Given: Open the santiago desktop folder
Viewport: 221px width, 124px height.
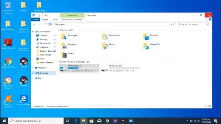Looking at the screenshot, I should click(x=24, y=7).
